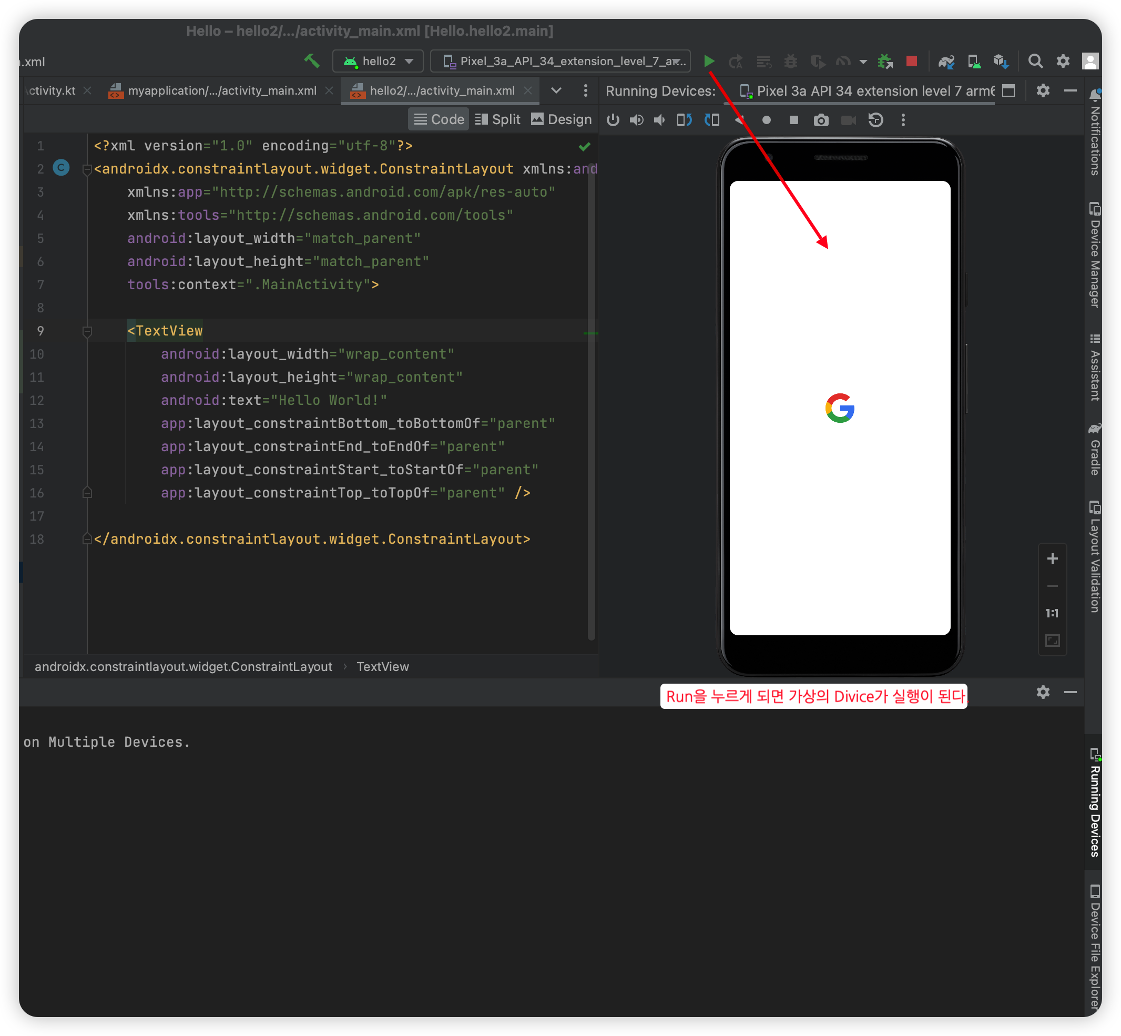Zoom in emulator with plus button
Viewport: 1121px width, 1036px height.
click(x=1052, y=558)
